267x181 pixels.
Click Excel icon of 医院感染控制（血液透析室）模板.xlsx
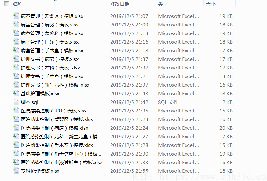point(16,162)
